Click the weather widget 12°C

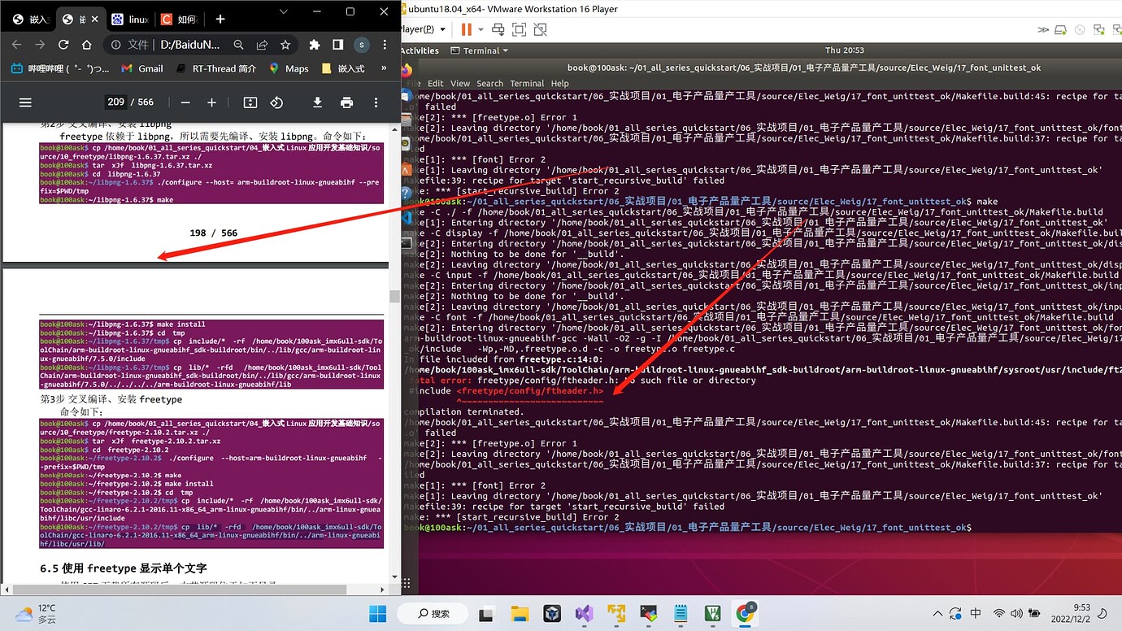pyautogui.click(x=36, y=613)
